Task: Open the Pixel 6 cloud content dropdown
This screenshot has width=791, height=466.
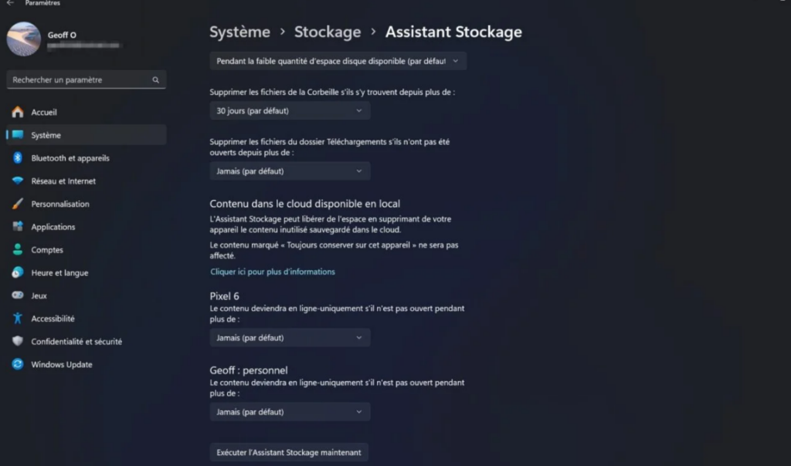Action: 290,338
